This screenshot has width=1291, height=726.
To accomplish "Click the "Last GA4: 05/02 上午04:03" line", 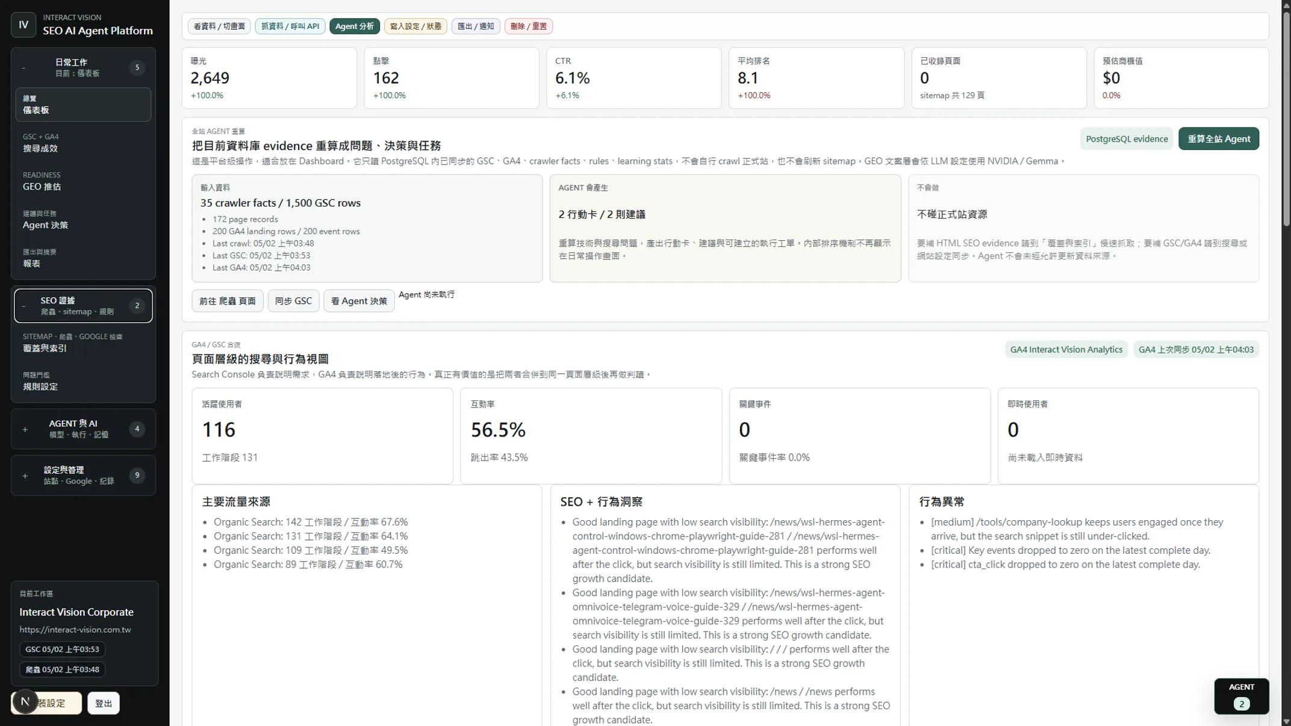I will 261,268.
